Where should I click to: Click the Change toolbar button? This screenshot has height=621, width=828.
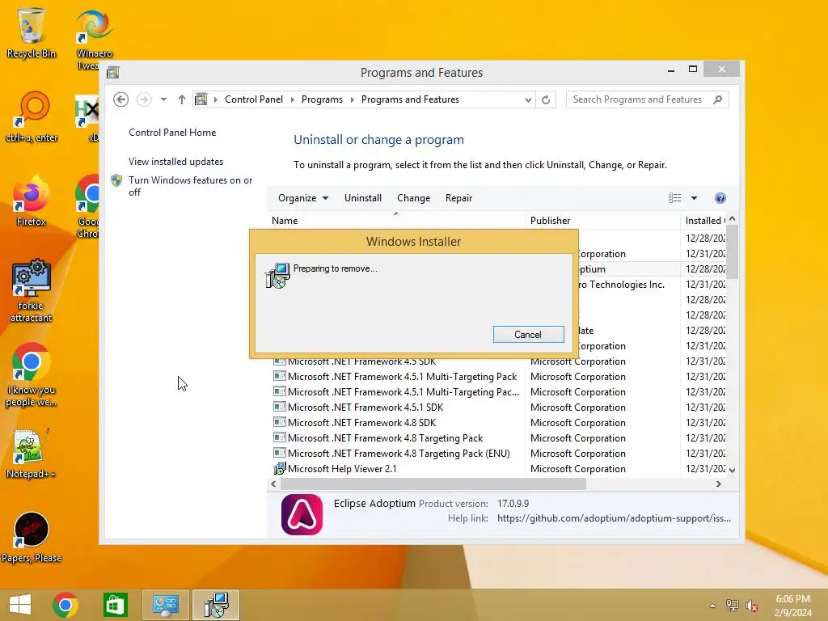point(413,198)
